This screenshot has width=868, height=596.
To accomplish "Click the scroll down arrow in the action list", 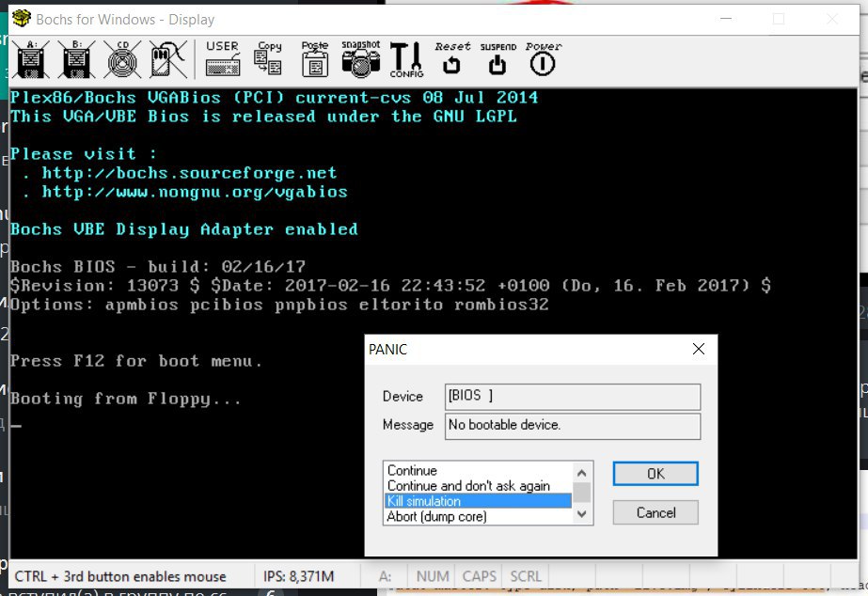I will pyautogui.click(x=581, y=513).
